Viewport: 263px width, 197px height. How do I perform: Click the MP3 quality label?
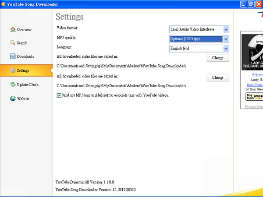(67, 38)
